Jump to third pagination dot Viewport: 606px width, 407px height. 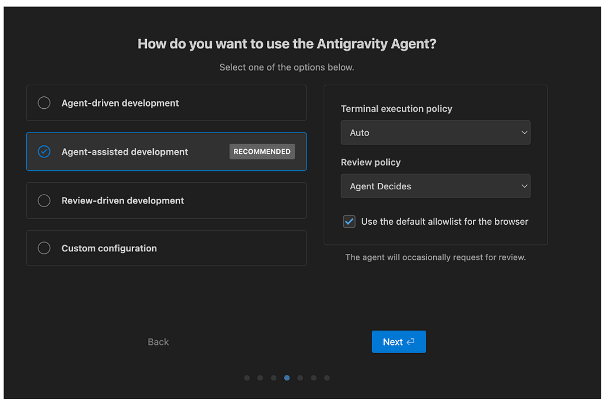click(x=273, y=377)
